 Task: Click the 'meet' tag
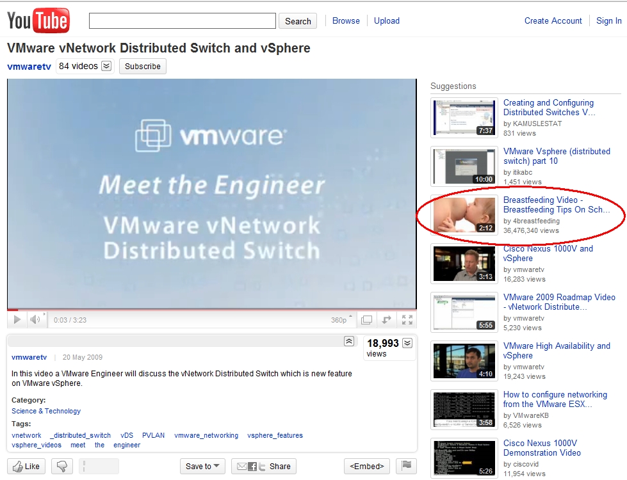pos(78,445)
